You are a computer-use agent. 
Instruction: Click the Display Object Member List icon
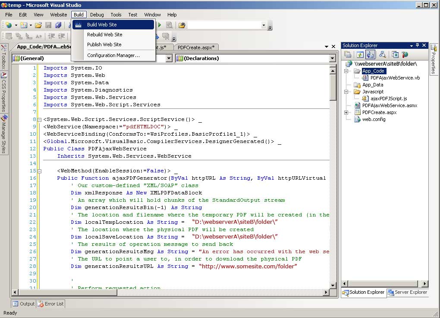[x=9, y=36]
